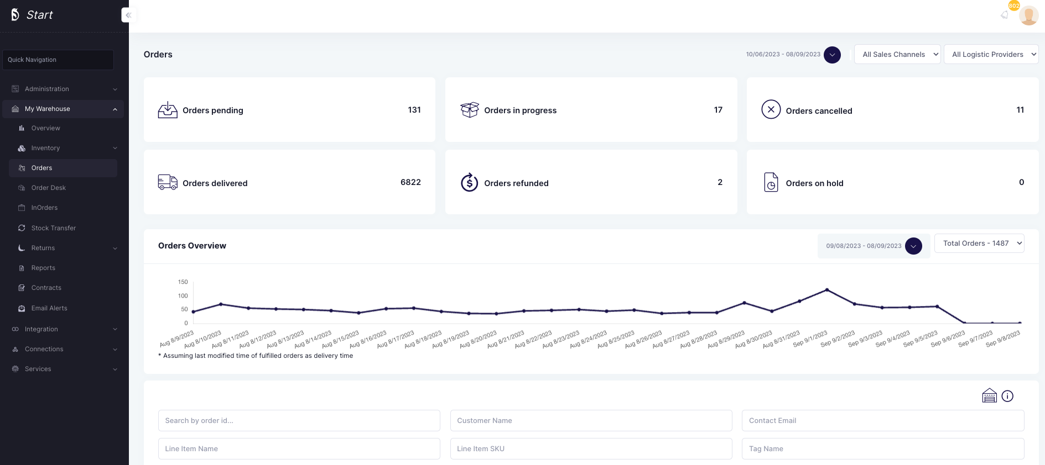Open the Total Orders - 1487 dropdown
The height and width of the screenshot is (465, 1045).
(979, 243)
